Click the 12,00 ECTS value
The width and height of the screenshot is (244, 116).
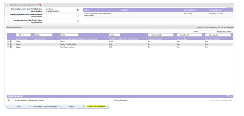click(x=111, y=42)
